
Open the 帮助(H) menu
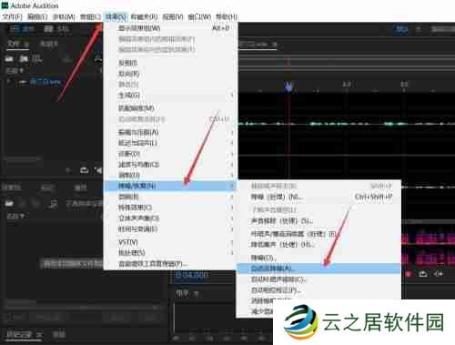227,17
